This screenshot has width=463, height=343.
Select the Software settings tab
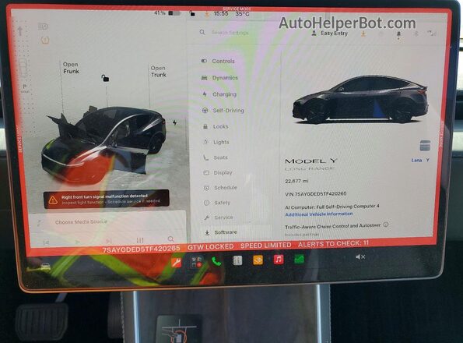(236, 232)
